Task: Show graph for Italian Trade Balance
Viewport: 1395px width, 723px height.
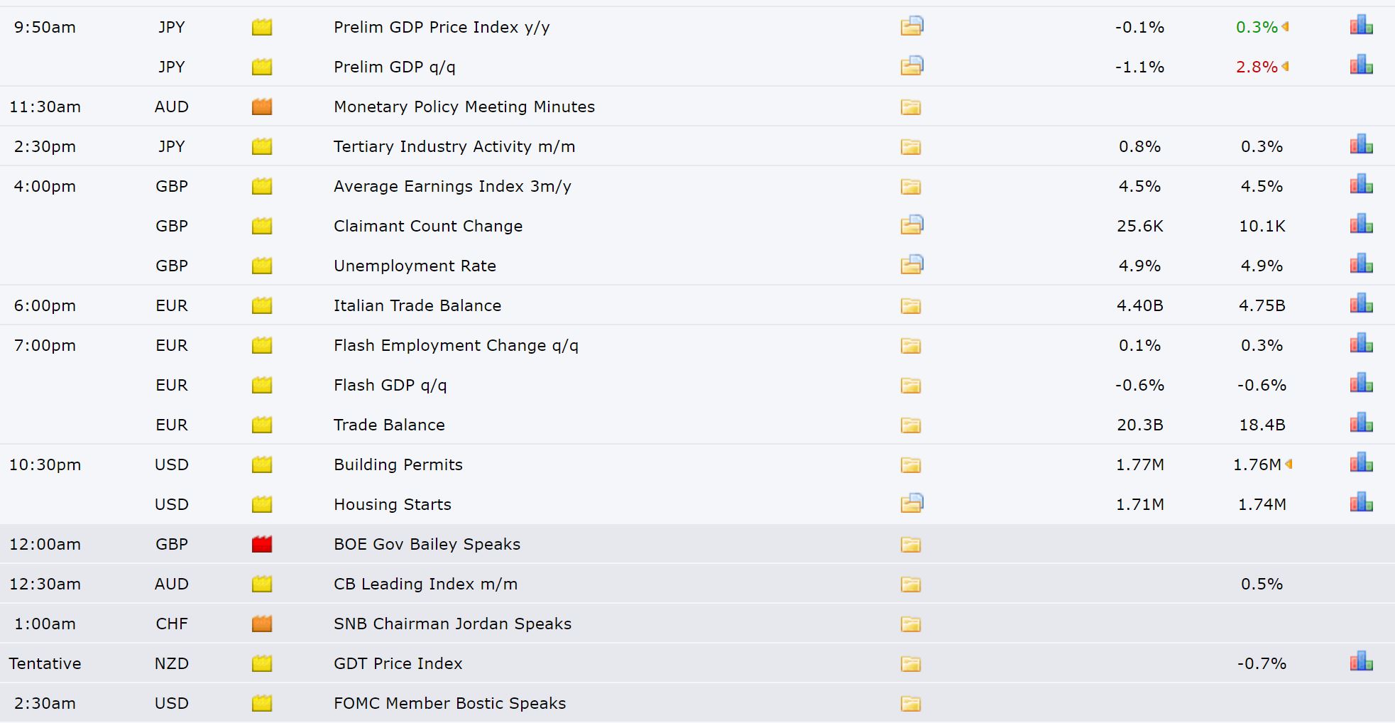Action: (1362, 304)
